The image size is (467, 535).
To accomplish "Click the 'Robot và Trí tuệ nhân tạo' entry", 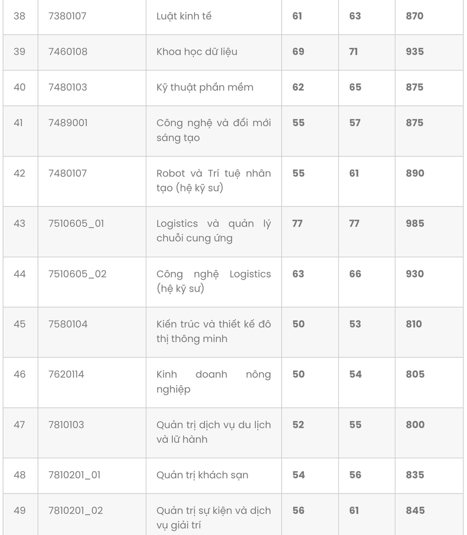I will click(x=213, y=181).
